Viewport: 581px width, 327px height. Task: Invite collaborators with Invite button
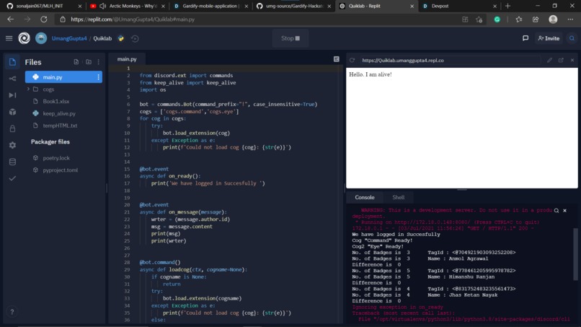coord(549,38)
